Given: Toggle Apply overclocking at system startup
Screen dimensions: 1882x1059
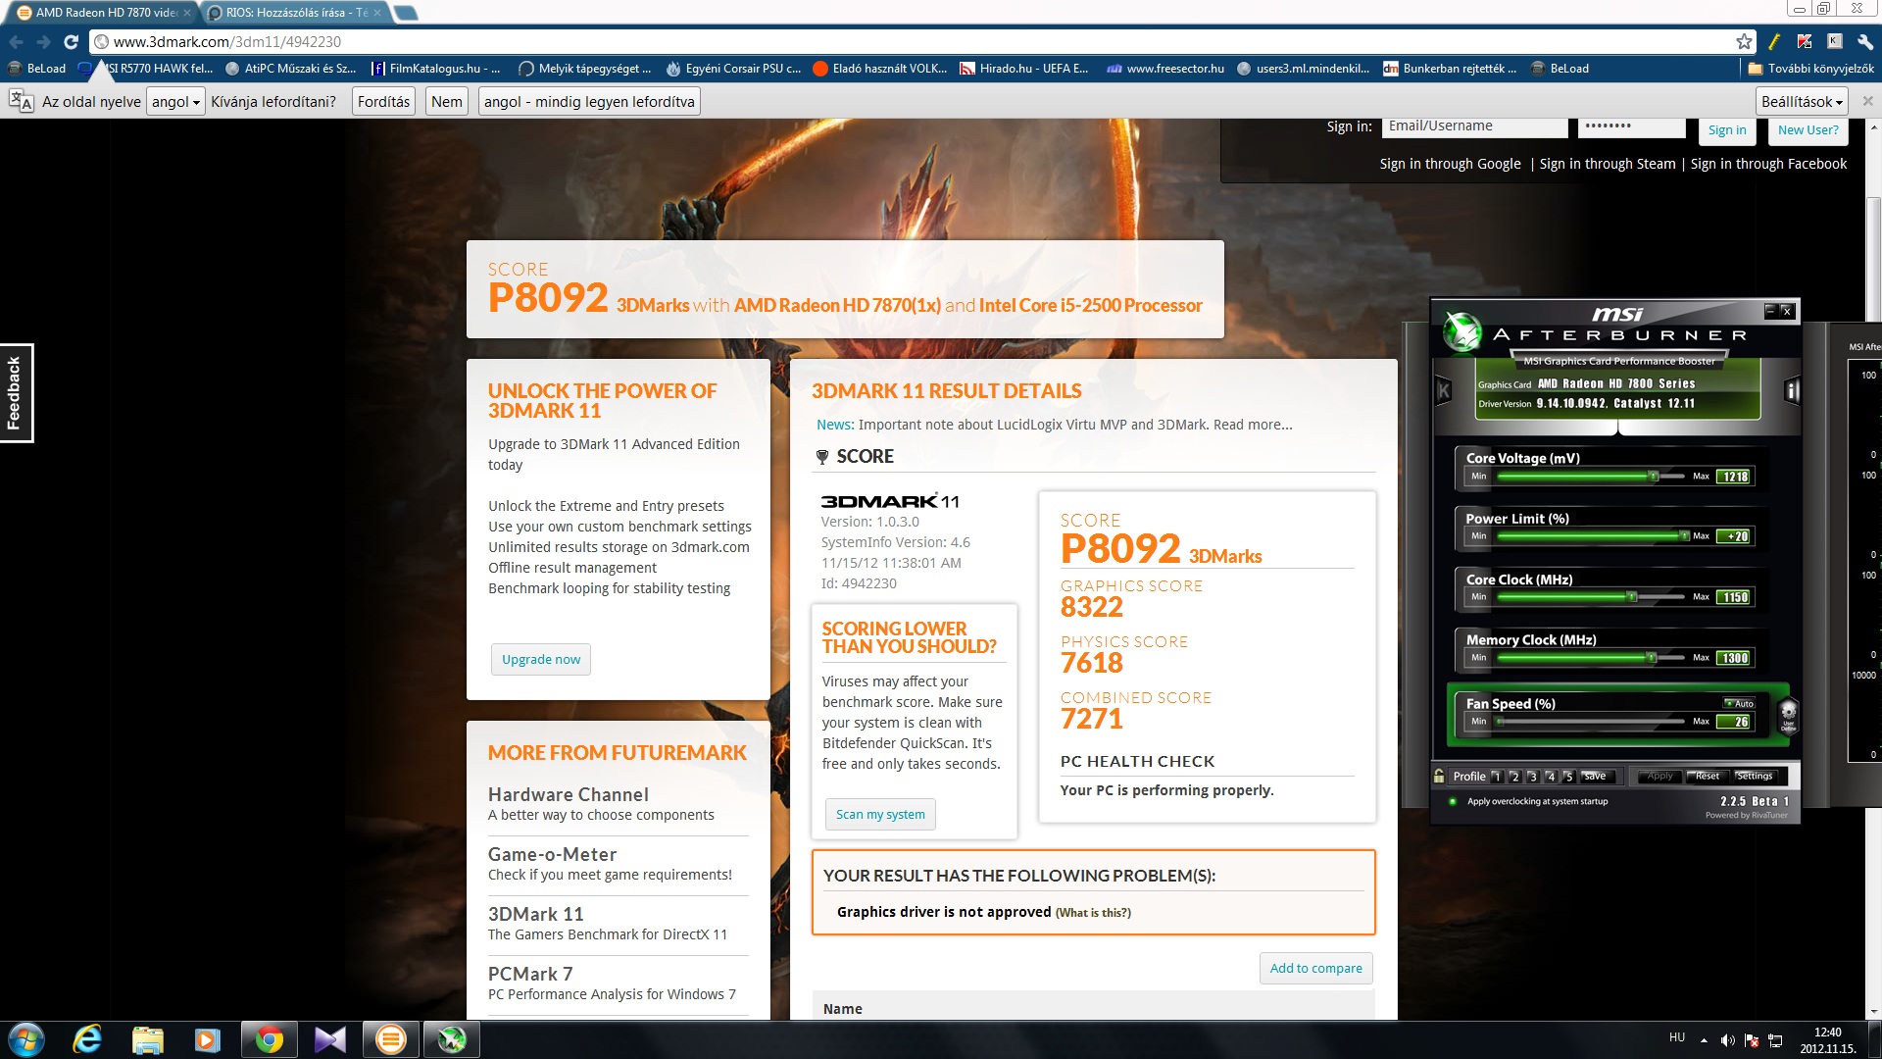Looking at the screenshot, I should [x=1453, y=801].
